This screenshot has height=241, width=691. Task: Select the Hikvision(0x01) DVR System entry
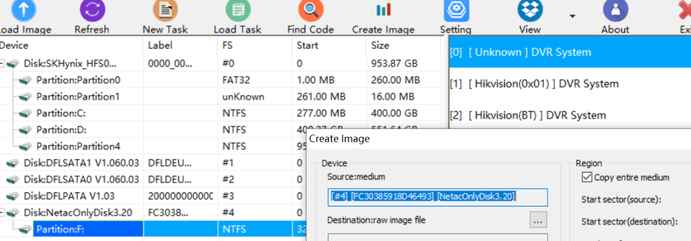543,84
